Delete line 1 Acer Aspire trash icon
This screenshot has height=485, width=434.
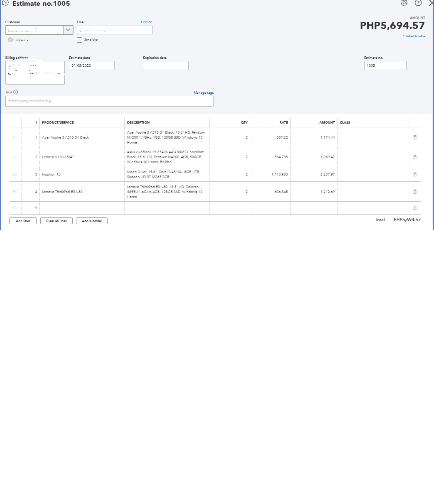tap(415, 137)
